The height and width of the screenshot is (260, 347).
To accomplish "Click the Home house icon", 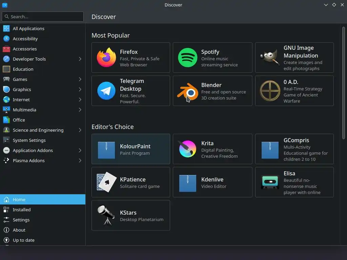I will pos(6,199).
